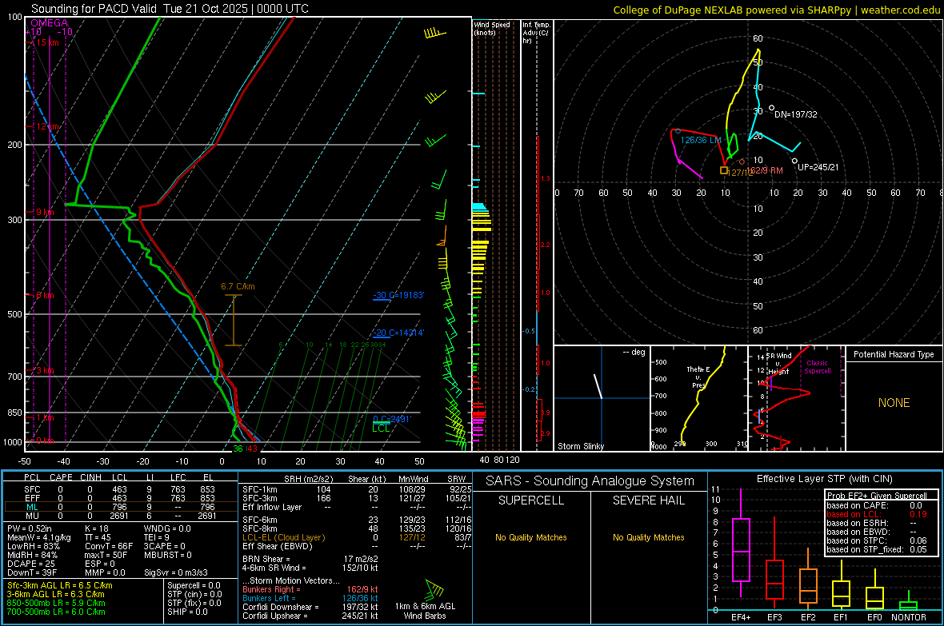Select the EFF parcel row
The image size is (944, 626).
click(x=121, y=498)
